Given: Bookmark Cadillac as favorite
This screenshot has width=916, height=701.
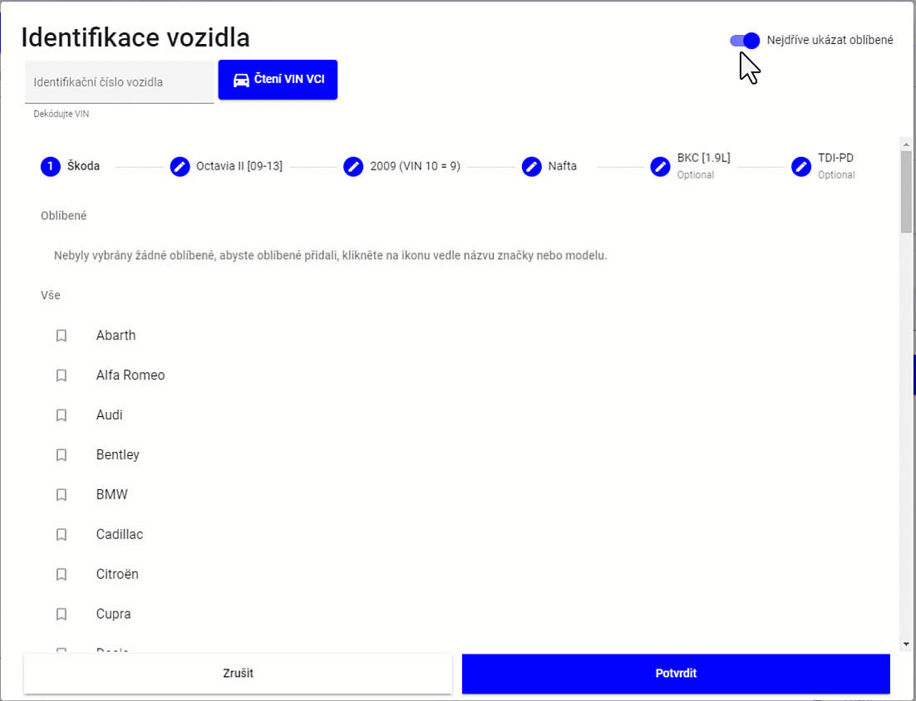Looking at the screenshot, I should point(62,535).
